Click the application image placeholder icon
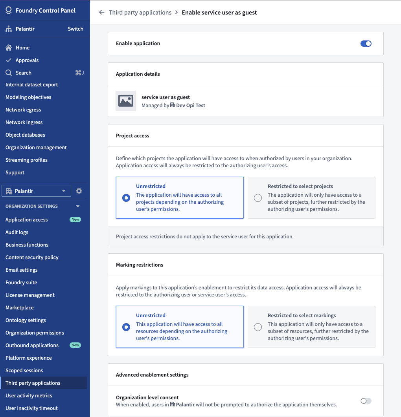Viewport: 401px width, 417px height. tap(125, 101)
